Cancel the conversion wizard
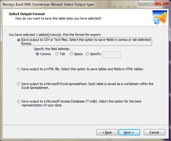This screenshot has height=141, width=171. pos(154,132)
